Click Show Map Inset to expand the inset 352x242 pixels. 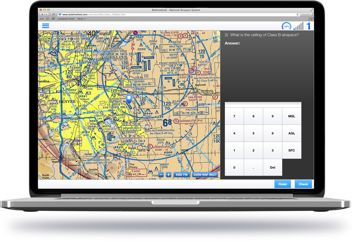tap(205, 175)
